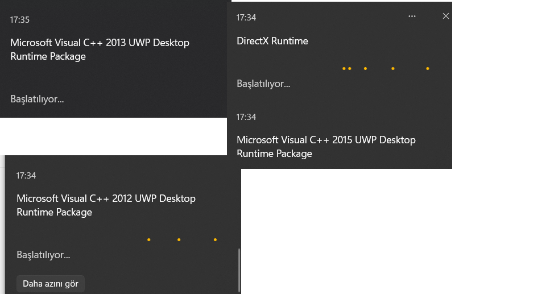550x294 pixels.
Task: Click the 17:34 timestamp above DirectX Runtime
Action: [246, 18]
